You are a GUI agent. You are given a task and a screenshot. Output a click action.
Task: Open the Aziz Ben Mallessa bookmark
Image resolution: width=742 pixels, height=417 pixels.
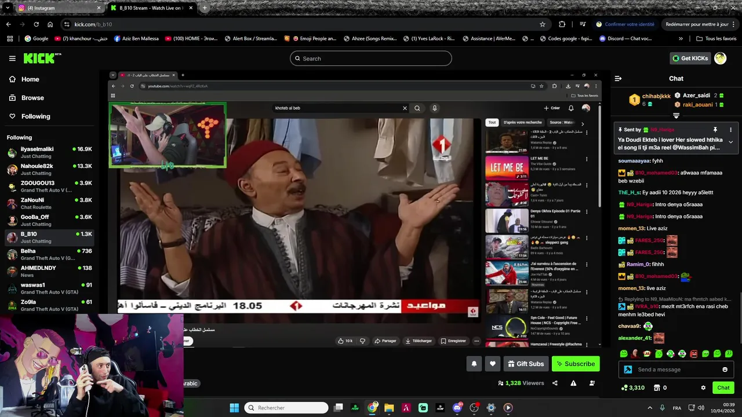pyautogui.click(x=136, y=39)
